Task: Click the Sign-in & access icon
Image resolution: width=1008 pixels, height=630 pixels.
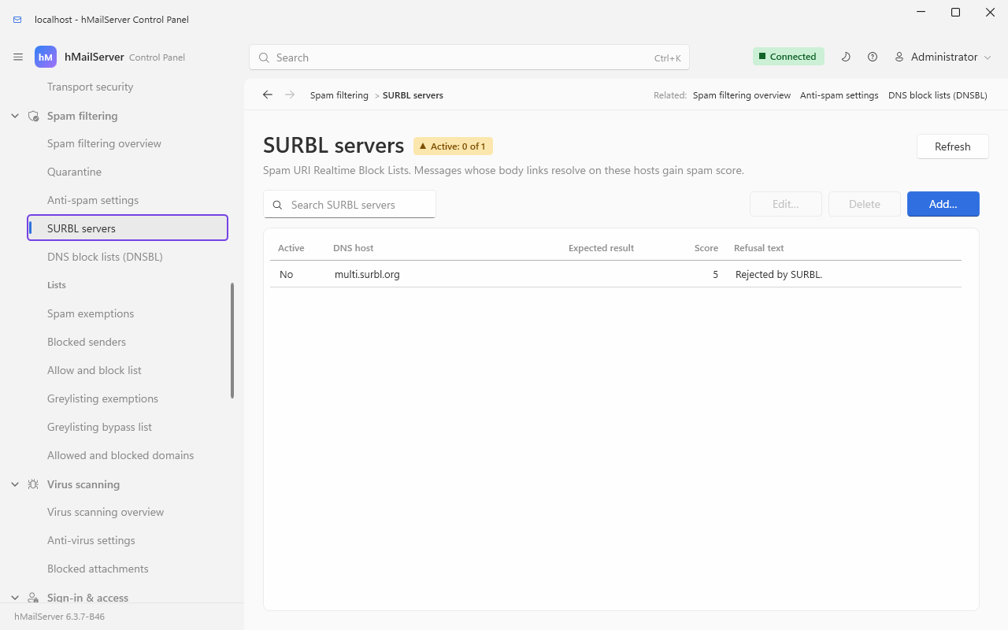Action: (x=33, y=598)
